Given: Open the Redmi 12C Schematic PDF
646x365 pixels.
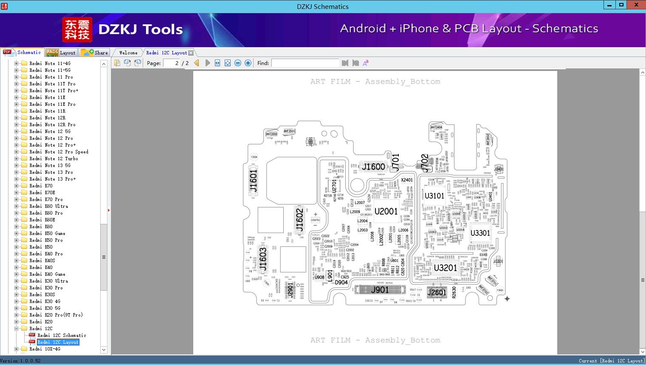Looking at the screenshot, I should (62, 335).
